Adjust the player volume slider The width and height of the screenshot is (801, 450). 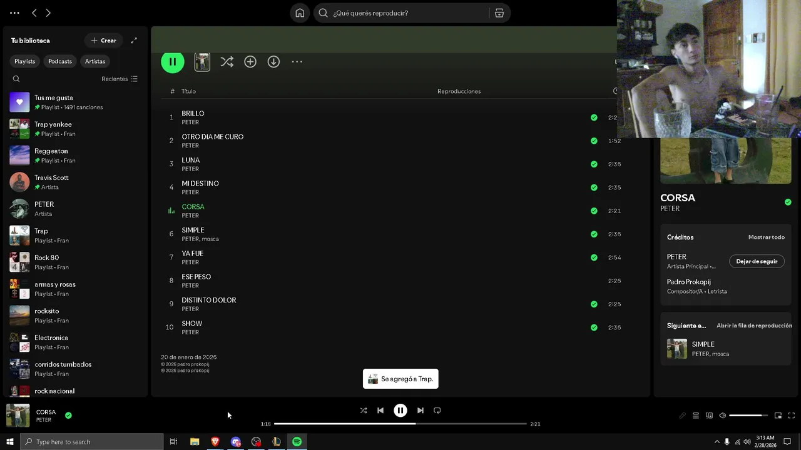click(748, 416)
